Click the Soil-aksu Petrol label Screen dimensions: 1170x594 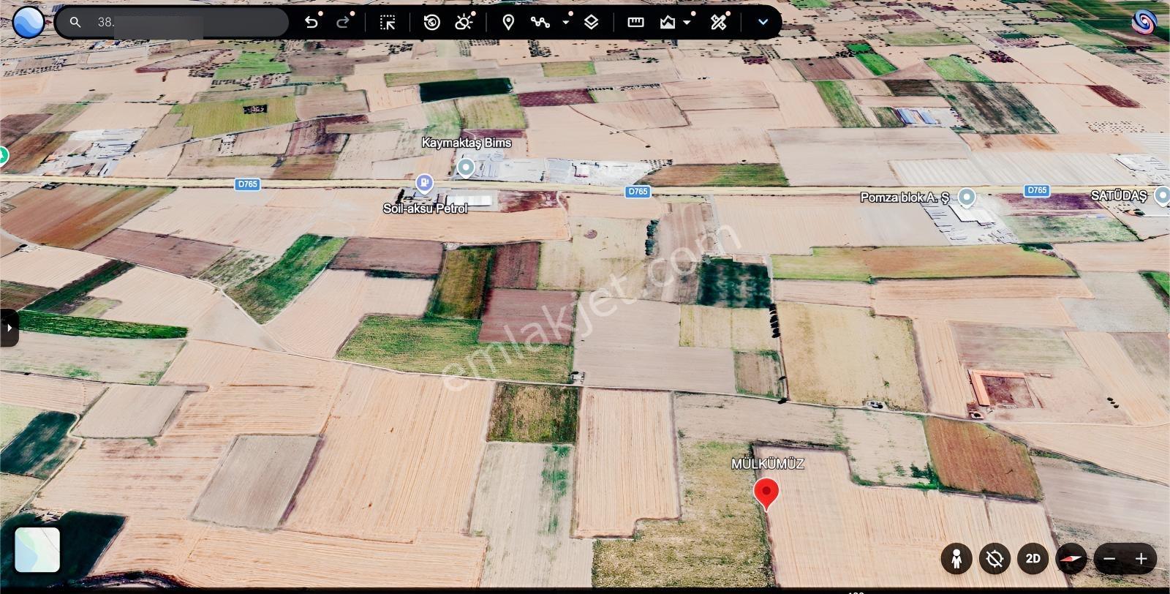pos(425,208)
